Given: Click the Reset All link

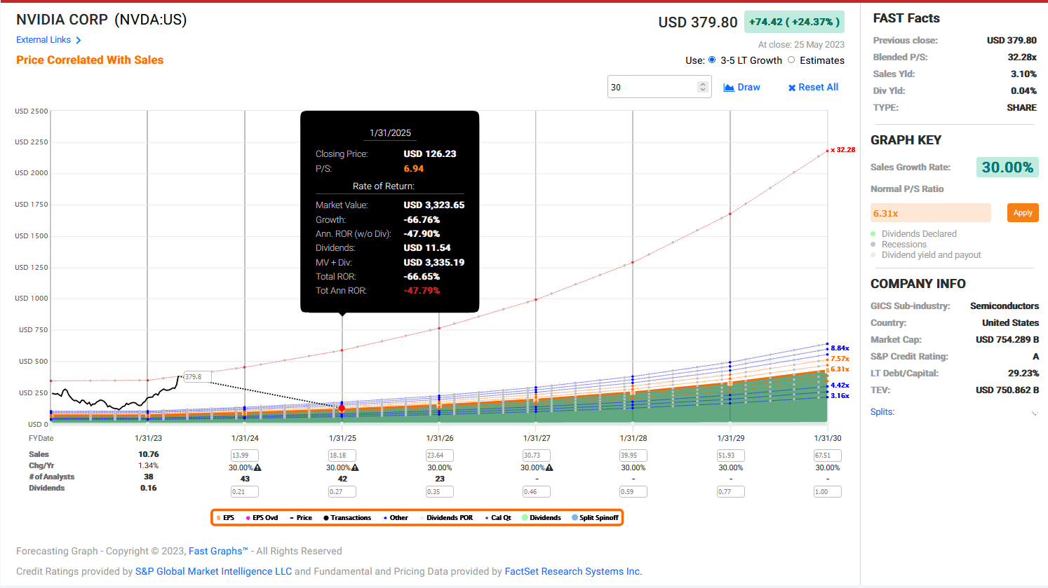Looking at the screenshot, I should click(813, 88).
